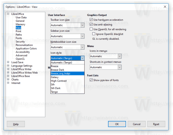
Task: Click the Help button
Action: pos(16,124)
